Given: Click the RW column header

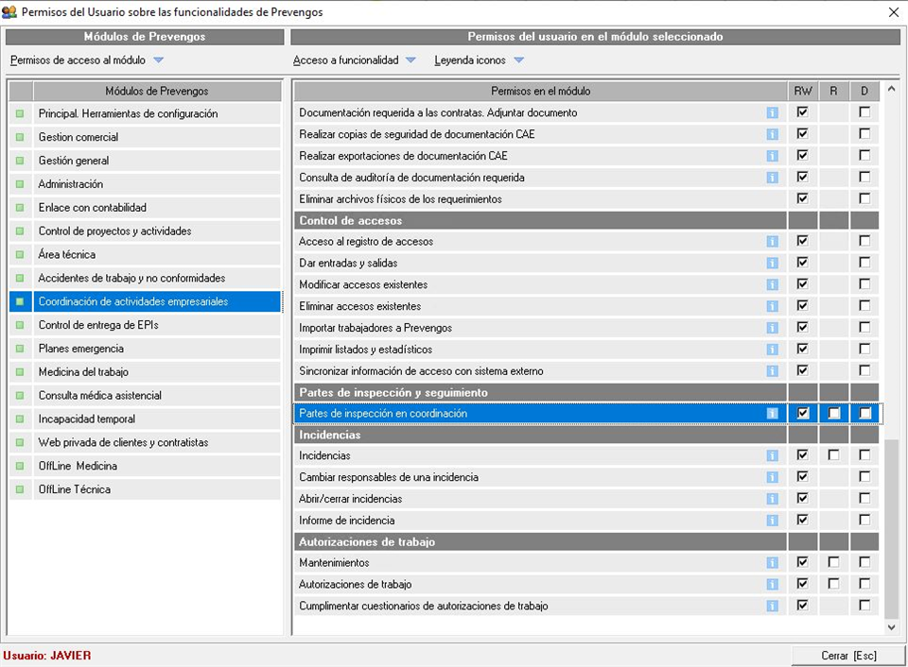Looking at the screenshot, I should click(802, 92).
